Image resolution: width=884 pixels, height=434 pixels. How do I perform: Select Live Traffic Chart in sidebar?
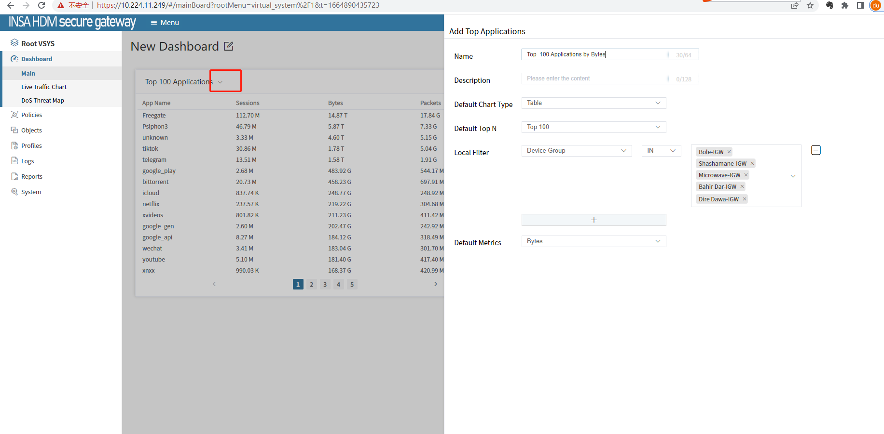tap(44, 87)
